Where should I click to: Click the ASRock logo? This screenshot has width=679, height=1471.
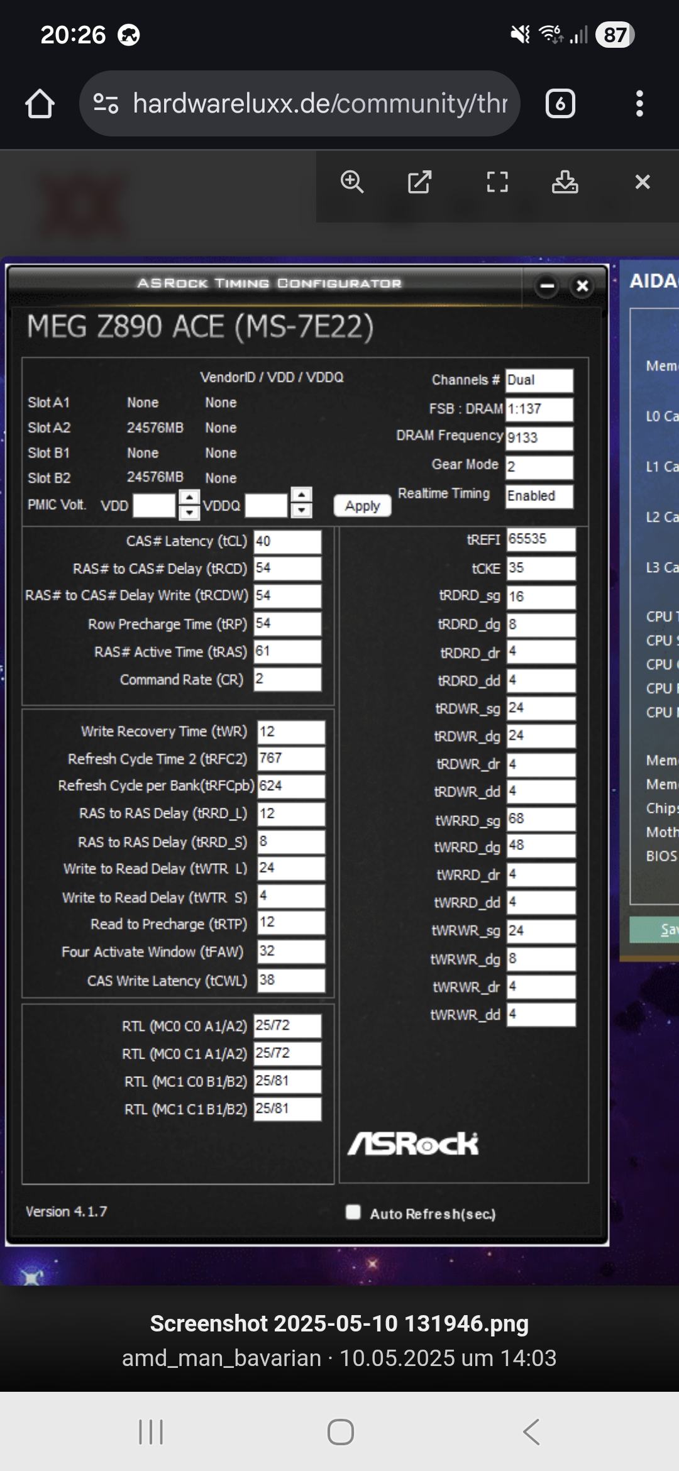[413, 1143]
